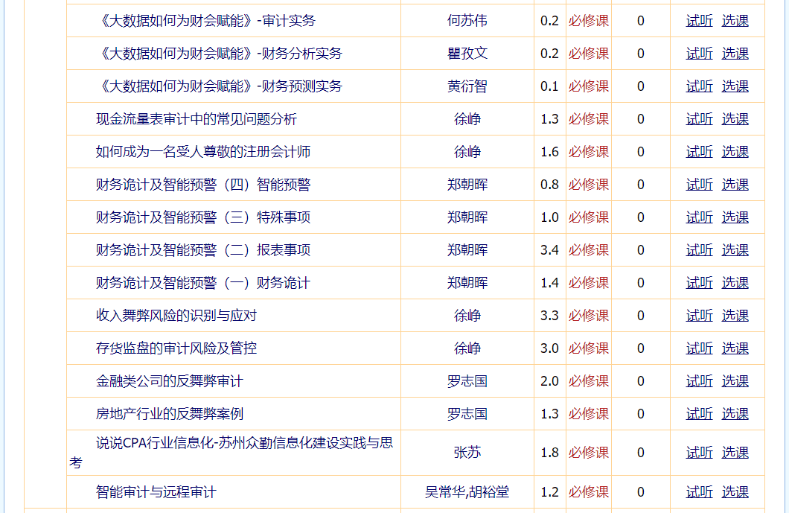
Task: Select 选课 for 说说CPA行业信息化 course
Action: tap(735, 453)
